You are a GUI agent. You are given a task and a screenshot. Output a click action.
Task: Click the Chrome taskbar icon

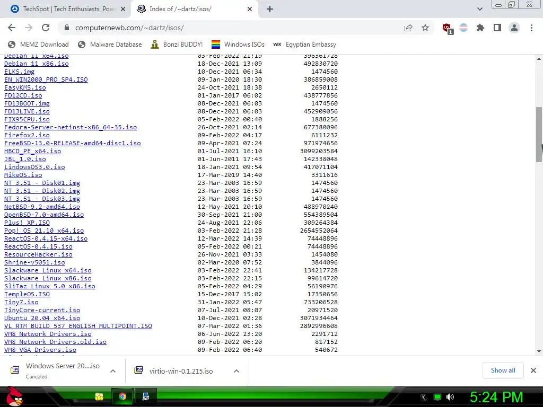coord(122,396)
